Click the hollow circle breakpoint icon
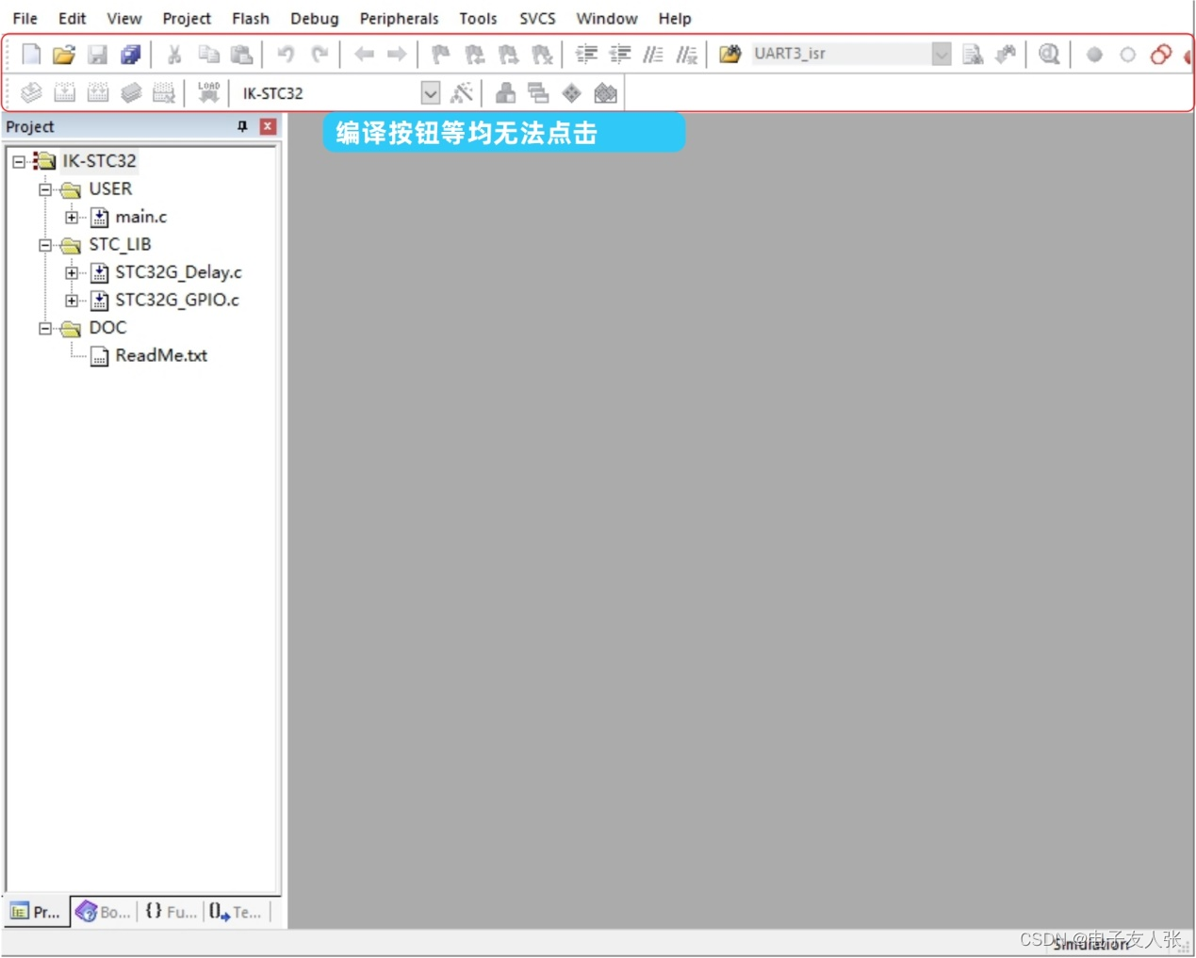 click(x=1127, y=55)
